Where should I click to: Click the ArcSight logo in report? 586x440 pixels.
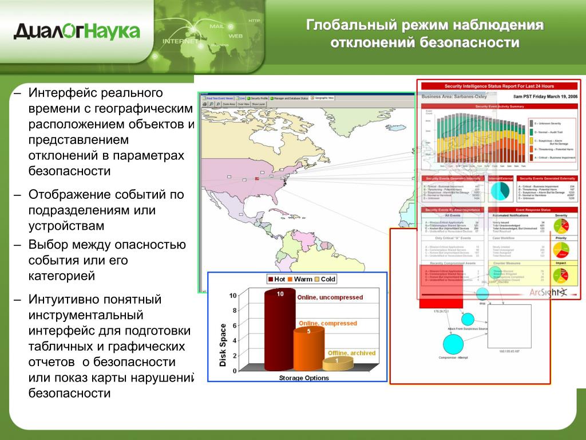[548, 292]
